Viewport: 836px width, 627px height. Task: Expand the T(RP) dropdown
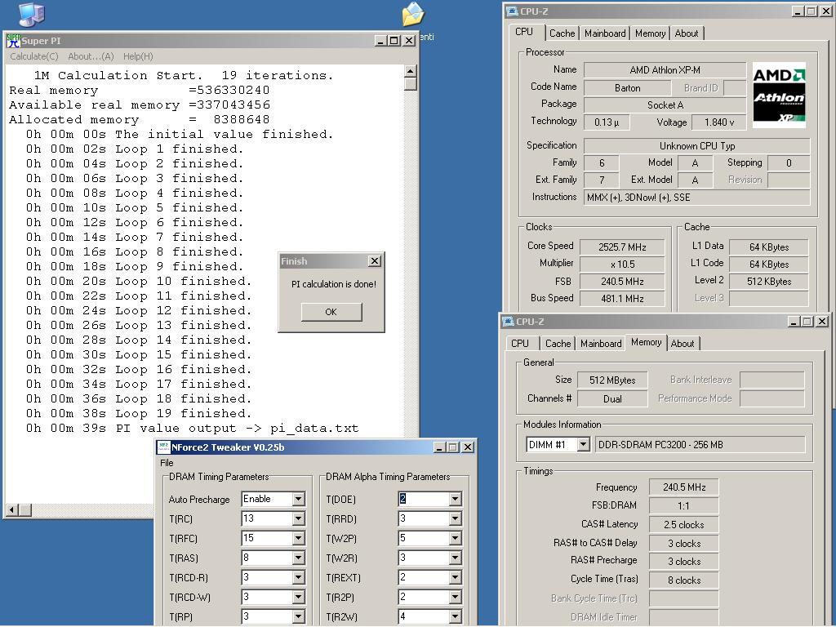[x=299, y=617]
